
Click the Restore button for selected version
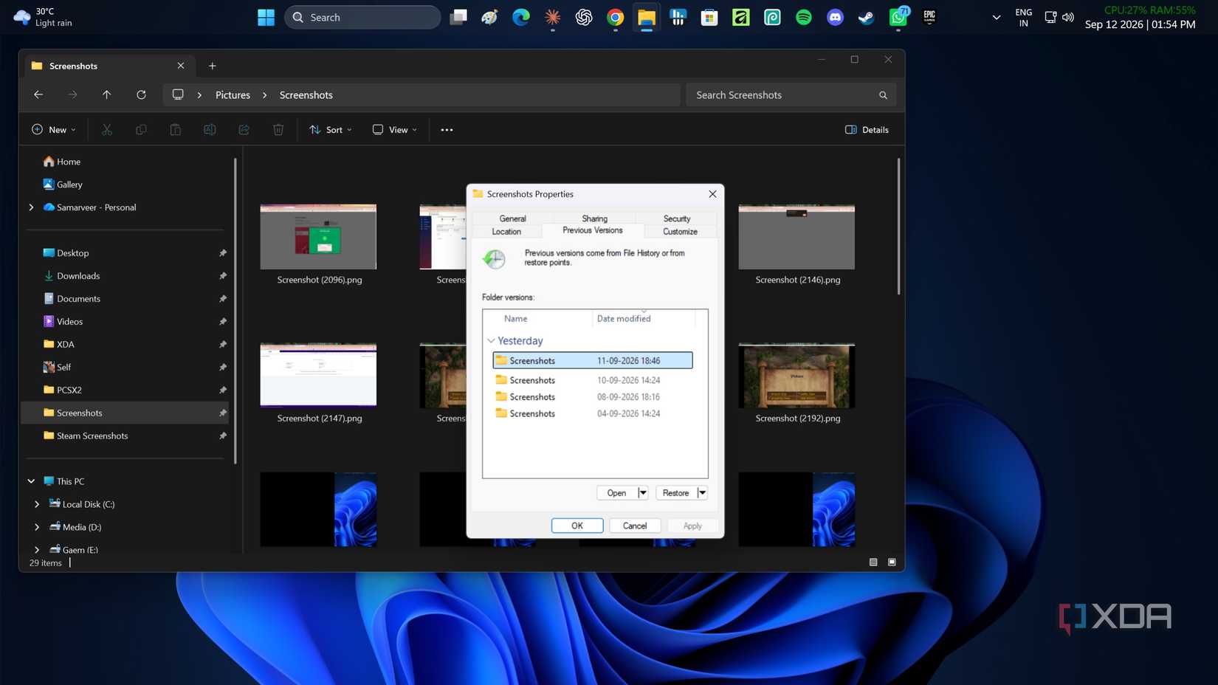pos(675,493)
